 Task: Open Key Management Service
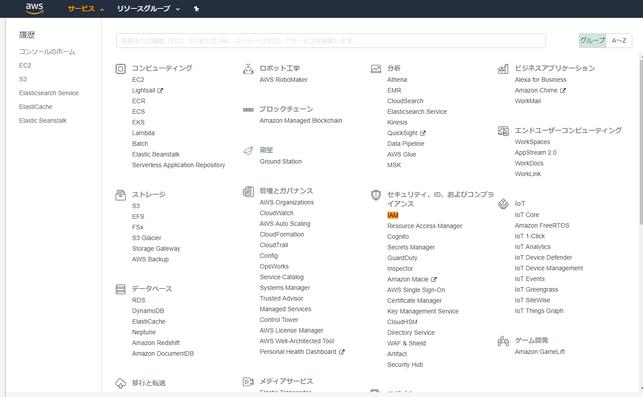coord(423,311)
